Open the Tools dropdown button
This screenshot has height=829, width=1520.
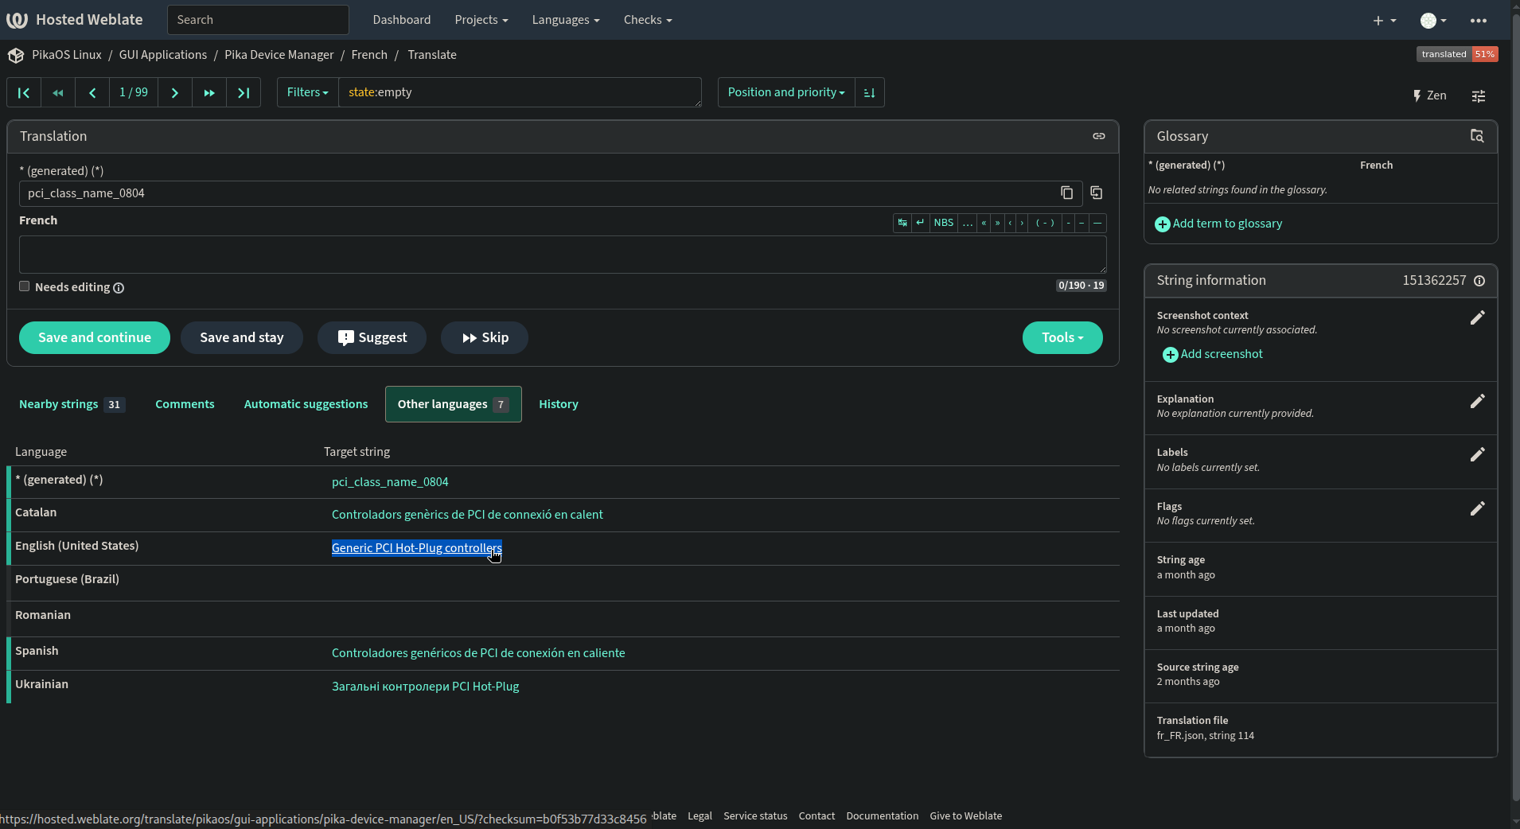click(1062, 337)
